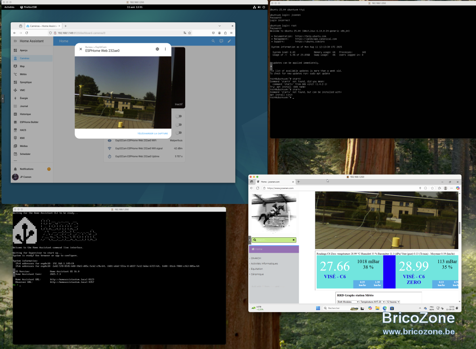Open Journal in Home Assistant sidebar

coord(32,106)
